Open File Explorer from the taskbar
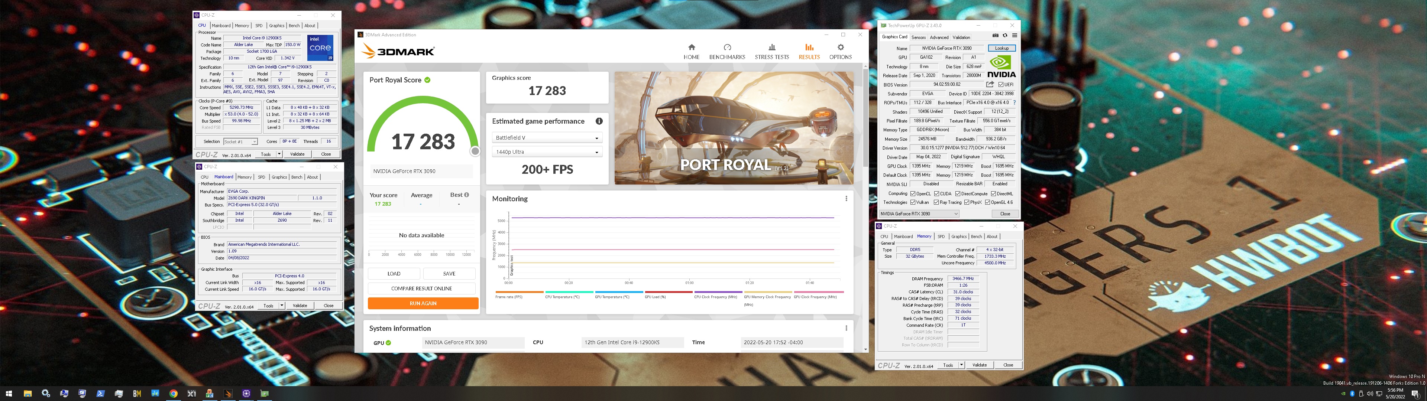The height and width of the screenshot is (401, 1427). (28, 393)
